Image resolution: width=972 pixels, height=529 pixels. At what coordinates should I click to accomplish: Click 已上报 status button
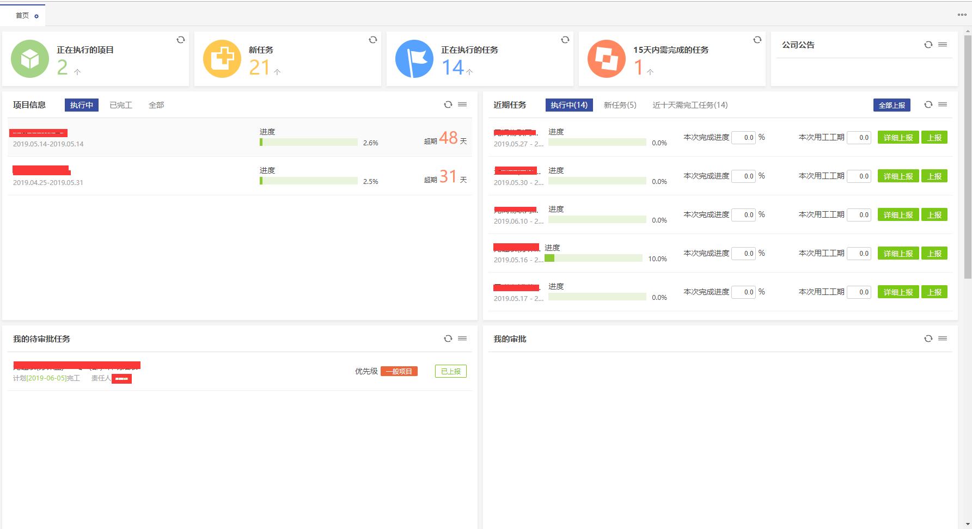[450, 371]
